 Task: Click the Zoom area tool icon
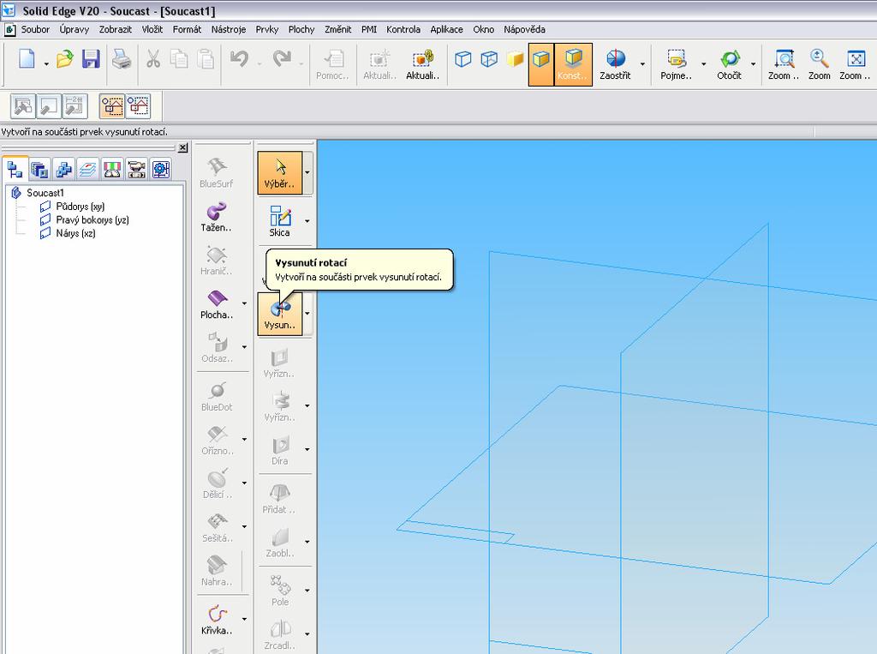[x=785, y=64]
